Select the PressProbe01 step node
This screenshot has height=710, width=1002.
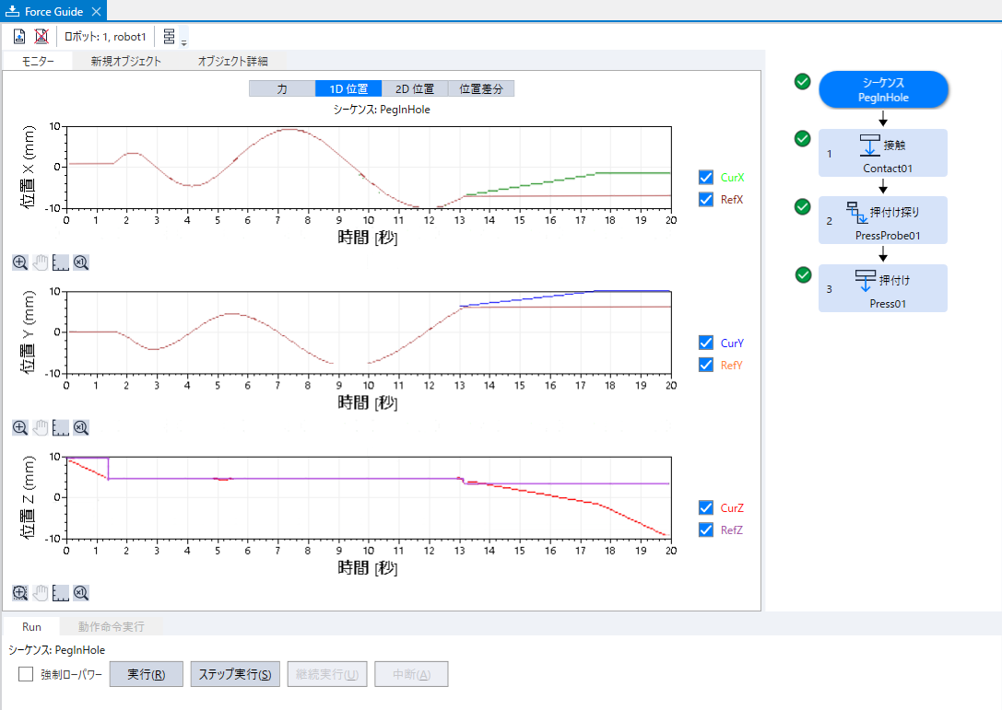tap(882, 220)
